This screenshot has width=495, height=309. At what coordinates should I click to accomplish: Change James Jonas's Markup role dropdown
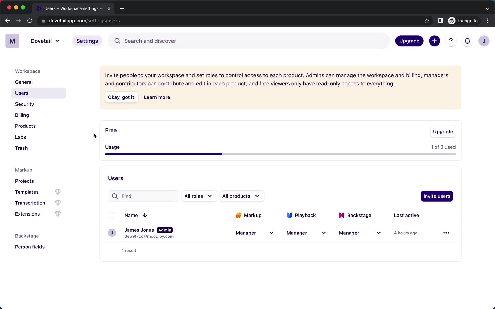click(254, 233)
